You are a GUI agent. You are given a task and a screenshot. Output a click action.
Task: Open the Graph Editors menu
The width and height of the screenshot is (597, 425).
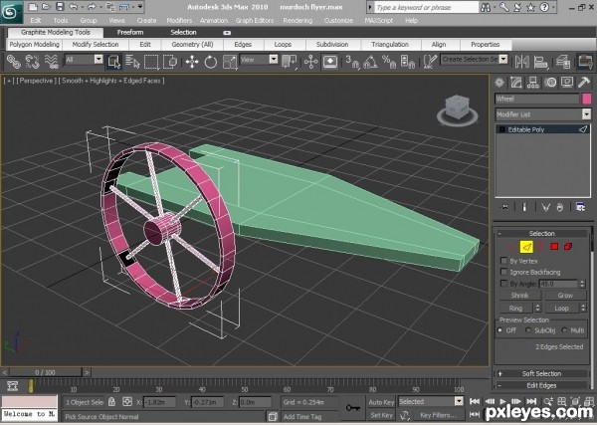(255, 21)
